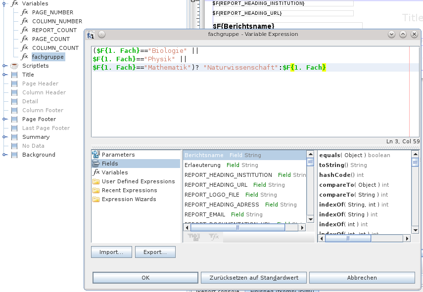Click up arrow of methods list vertical scrollbar

[x=415, y=154]
